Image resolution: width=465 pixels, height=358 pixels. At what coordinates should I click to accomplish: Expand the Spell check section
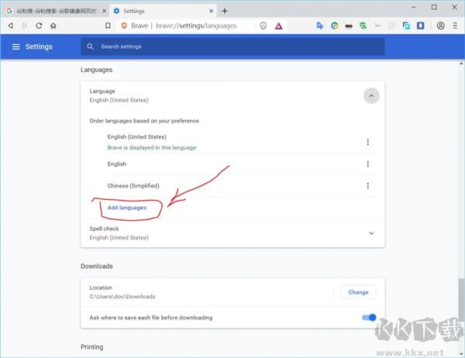pyautogui.click(x=371, y=233)
